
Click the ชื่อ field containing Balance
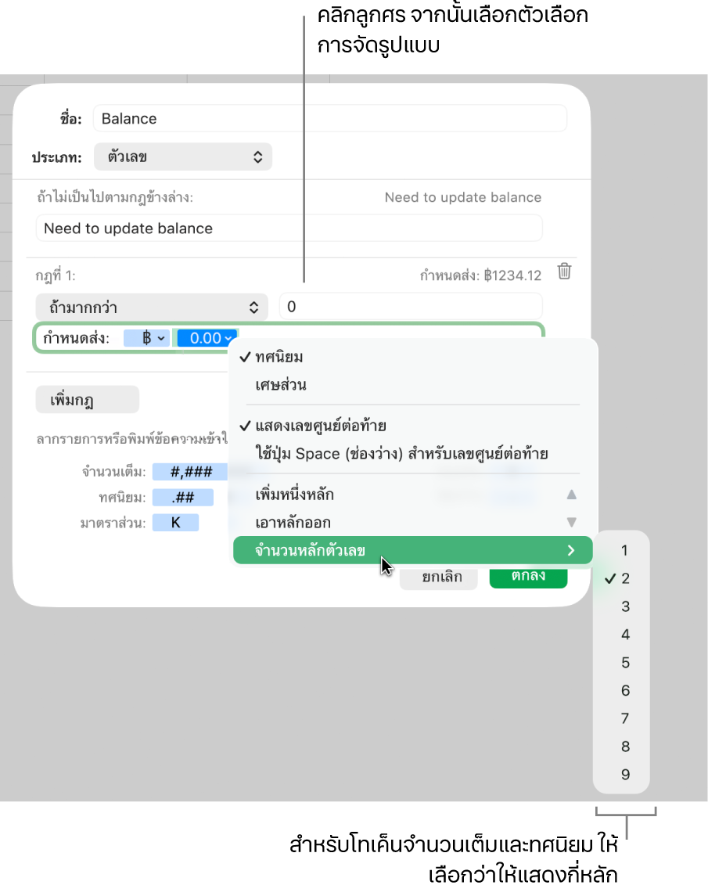(330, 118)
